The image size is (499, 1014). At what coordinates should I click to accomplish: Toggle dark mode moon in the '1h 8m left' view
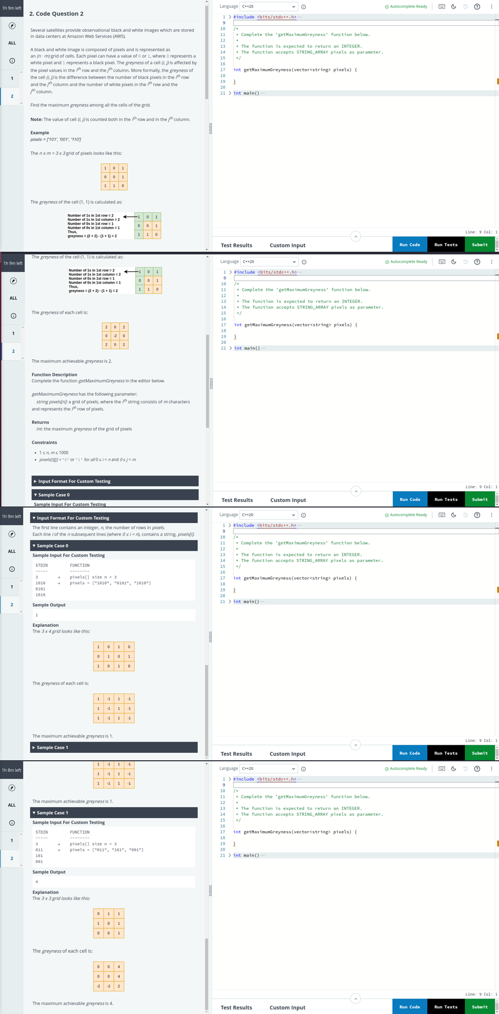[x=454, y=769]
